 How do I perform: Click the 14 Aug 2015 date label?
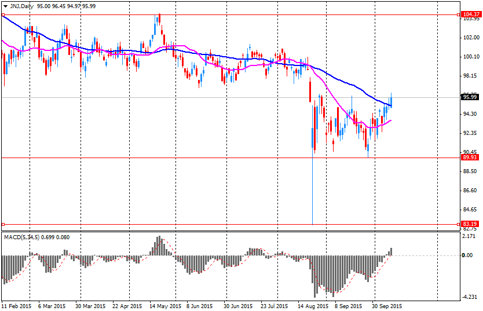(313, 306)
